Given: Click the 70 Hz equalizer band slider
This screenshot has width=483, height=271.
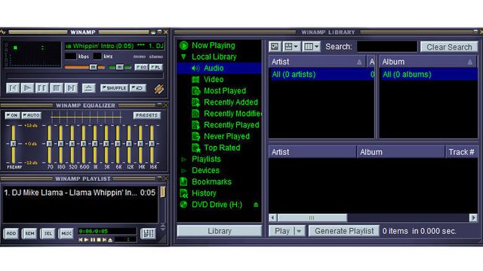Looking at the screenshot, I should coord(49,144).
